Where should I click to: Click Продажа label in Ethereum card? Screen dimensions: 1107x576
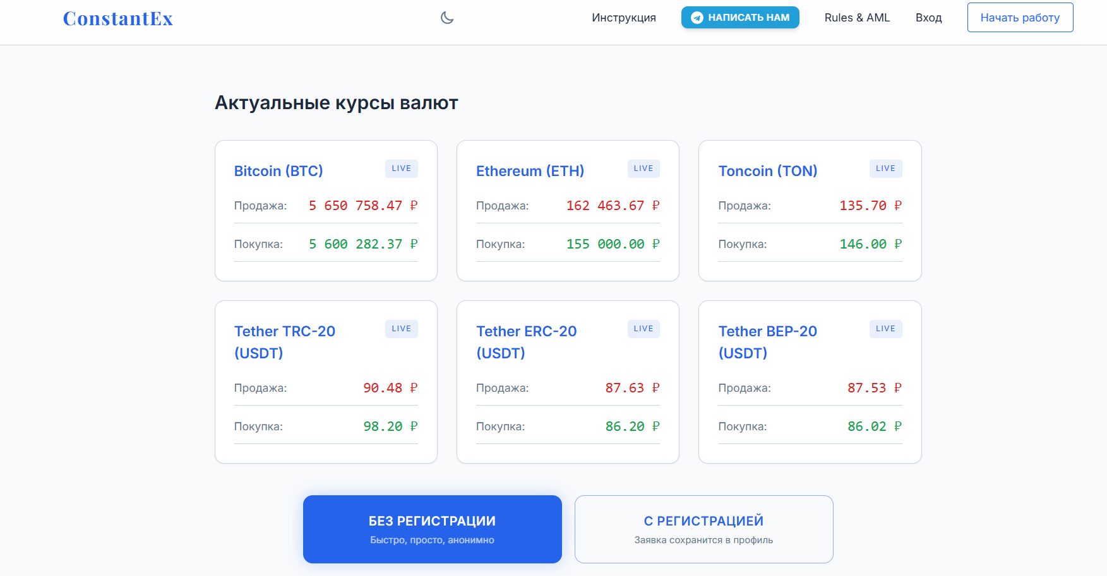[502, 206]
